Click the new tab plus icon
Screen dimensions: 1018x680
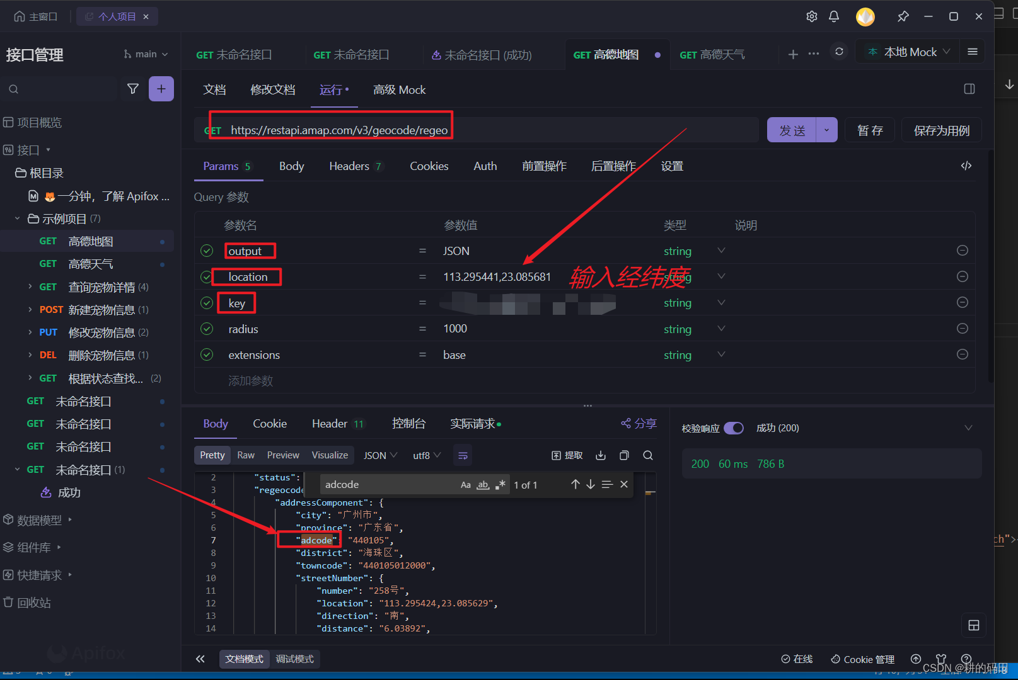point(794,54)
